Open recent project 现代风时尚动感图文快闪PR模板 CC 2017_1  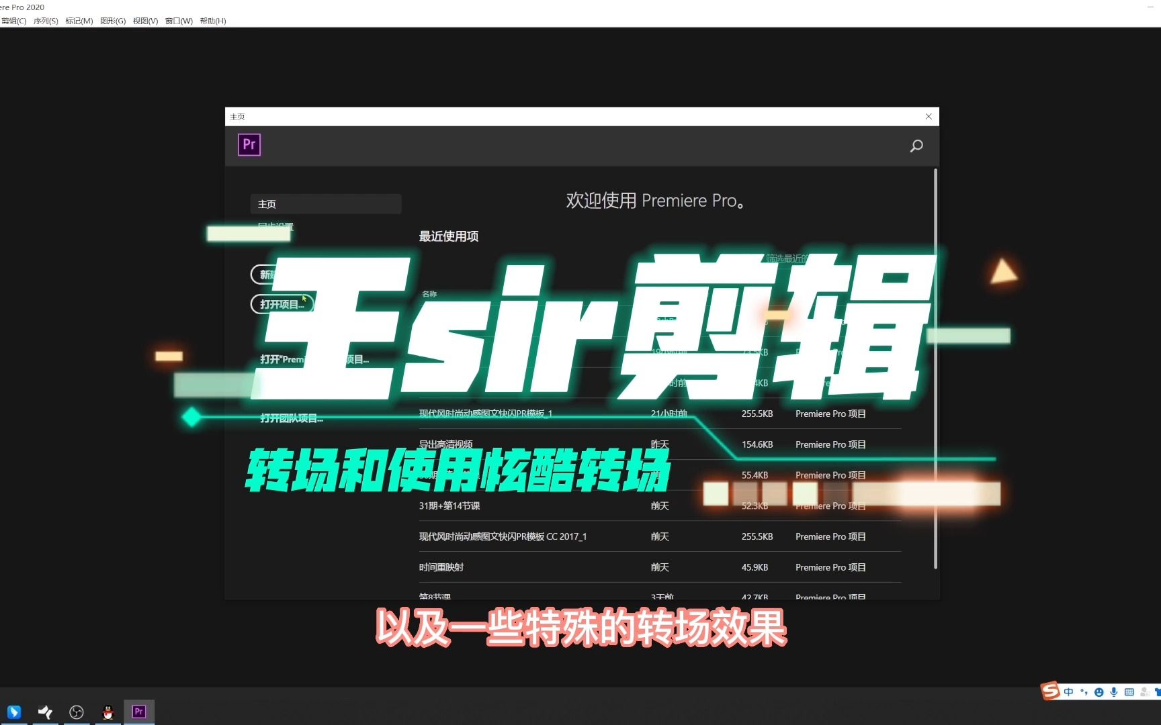(x=503, y=536)
